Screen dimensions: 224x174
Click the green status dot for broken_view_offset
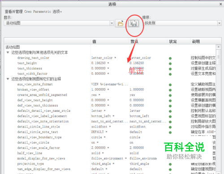pos(170,90)
